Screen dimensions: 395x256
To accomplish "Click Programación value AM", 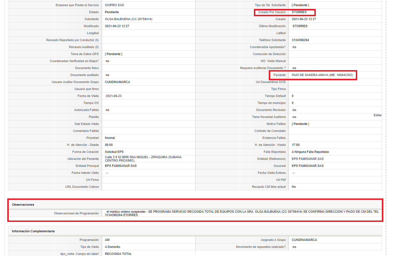I will (x=107, y=240).
